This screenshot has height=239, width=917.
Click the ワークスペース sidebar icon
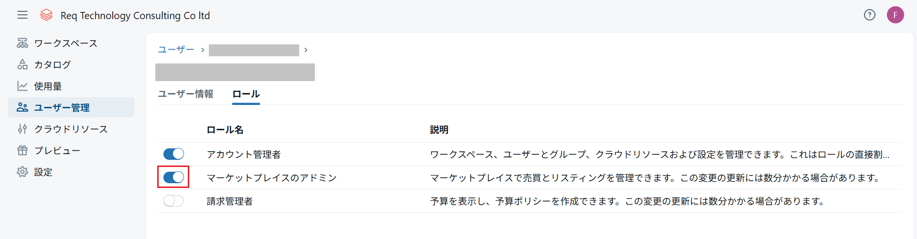coord(22,43)
